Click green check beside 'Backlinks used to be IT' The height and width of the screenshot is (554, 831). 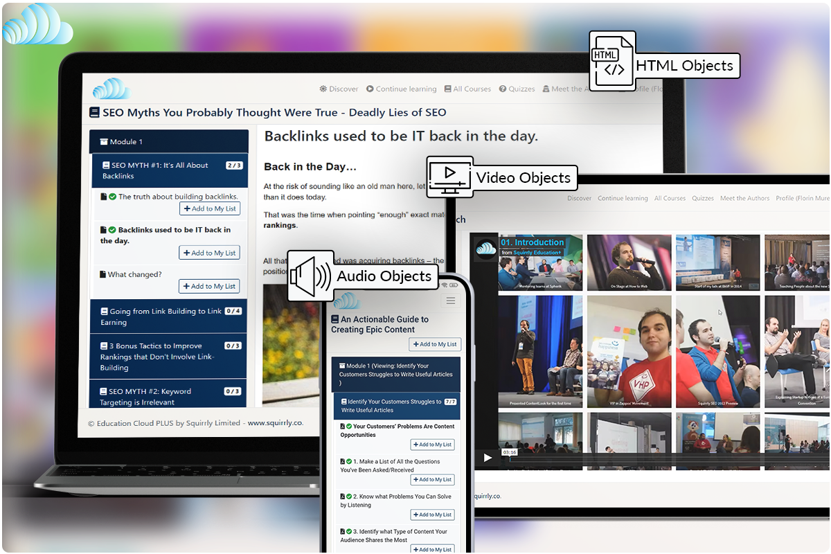click(x=112, y=230)
